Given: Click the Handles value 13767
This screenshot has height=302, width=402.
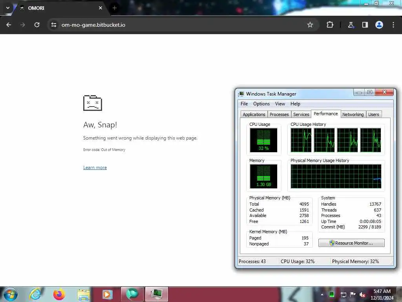Looking at the screenshot, I should [x=375, y=204].
